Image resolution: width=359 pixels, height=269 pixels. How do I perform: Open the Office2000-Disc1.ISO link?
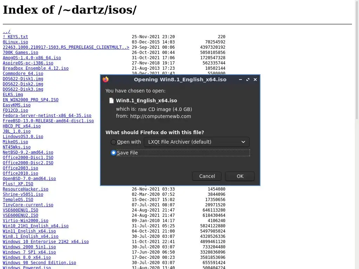click(x=28, y=158)
